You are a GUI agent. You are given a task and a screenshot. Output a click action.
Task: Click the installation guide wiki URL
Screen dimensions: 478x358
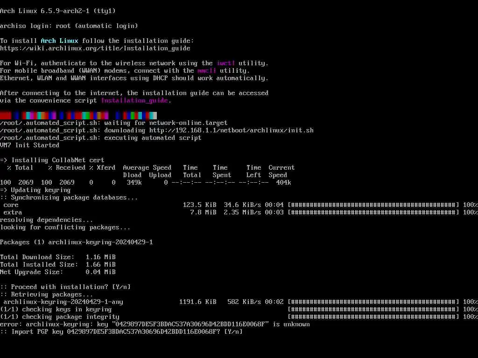tap(95, 48)
